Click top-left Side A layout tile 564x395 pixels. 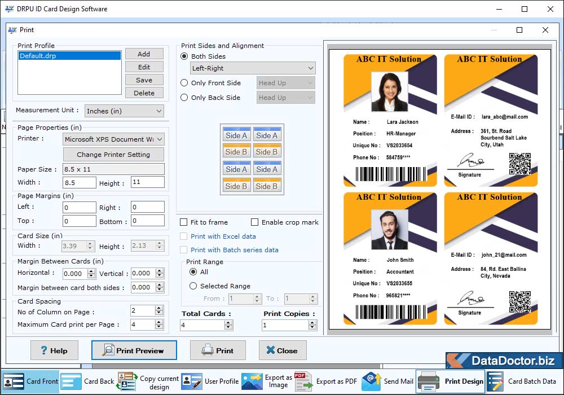point(236,134)
